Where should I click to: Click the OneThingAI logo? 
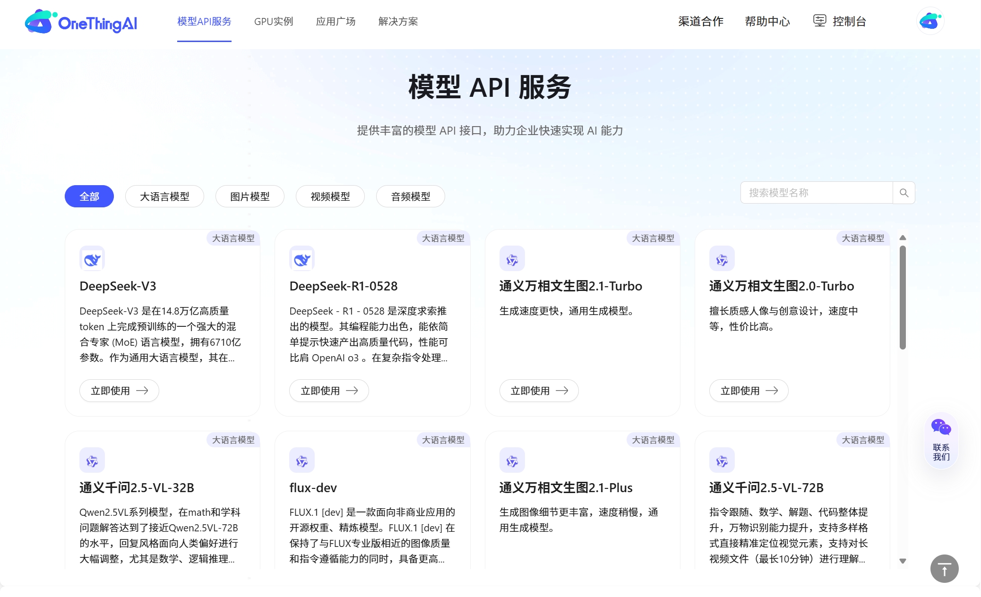point(81,22)
